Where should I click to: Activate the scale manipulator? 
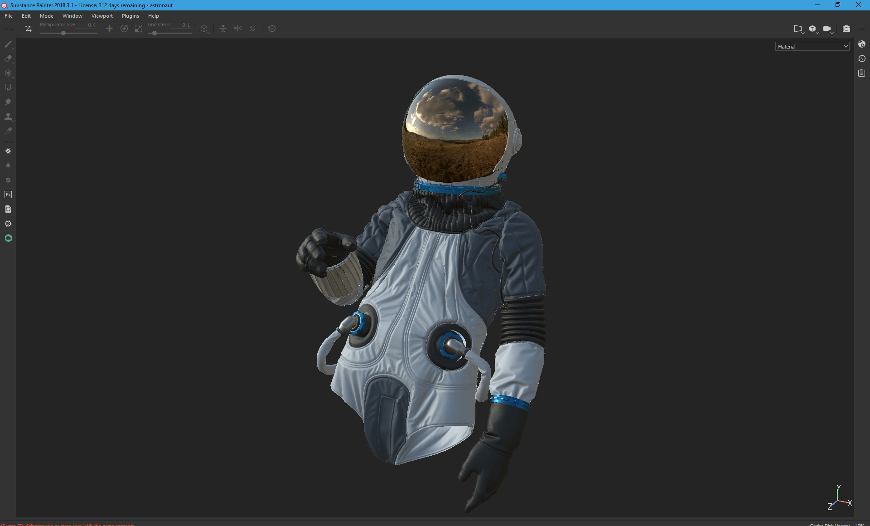139,29
